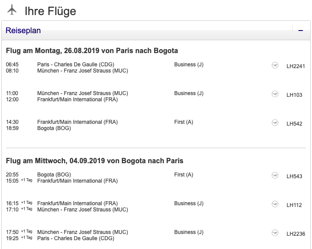This screenshot has width=312, height=249.
Task: Click flight number LH2236
Action: tap(296, 234)
